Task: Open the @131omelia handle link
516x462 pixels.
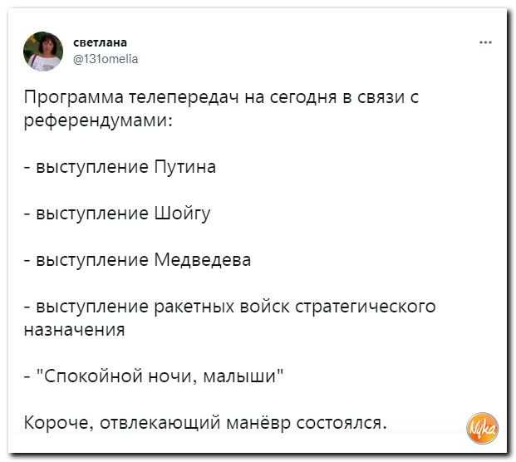Action: click(106, 59)
